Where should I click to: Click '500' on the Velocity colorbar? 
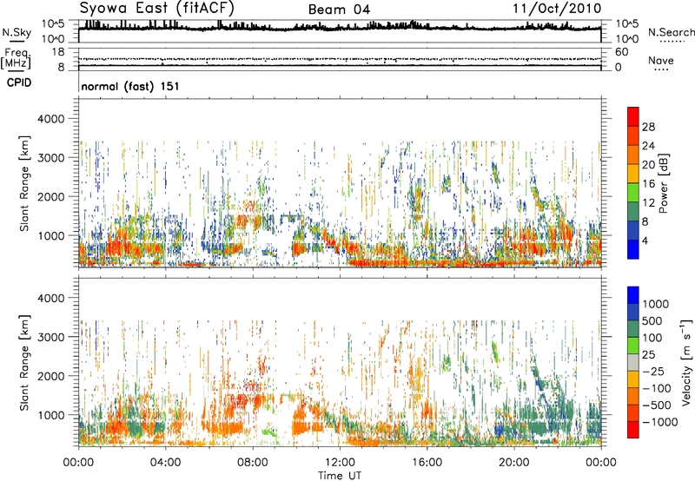click(654, 321)
